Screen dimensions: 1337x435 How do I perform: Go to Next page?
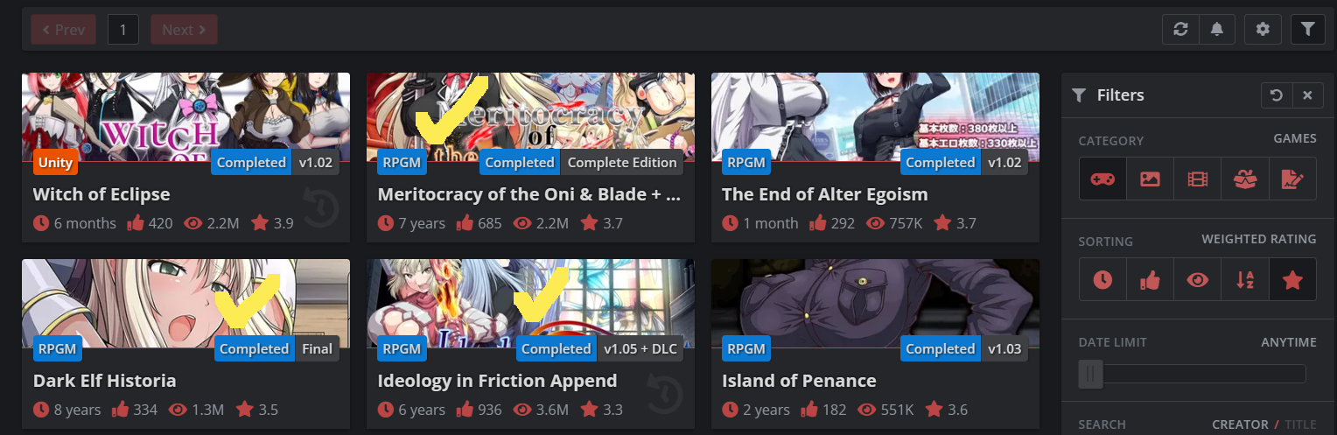coord(184,29)
